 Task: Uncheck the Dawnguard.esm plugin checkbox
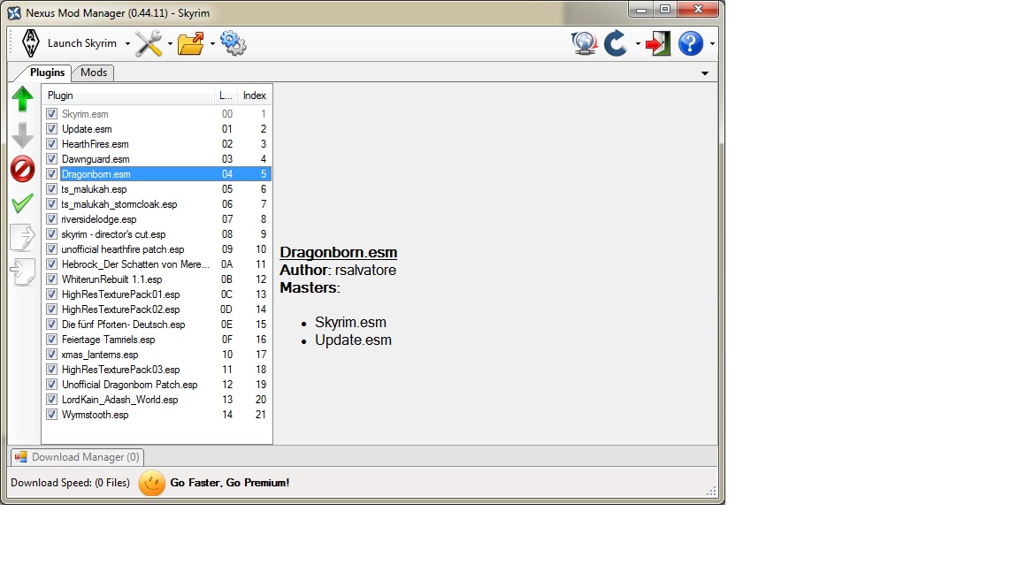click(51, 159)
